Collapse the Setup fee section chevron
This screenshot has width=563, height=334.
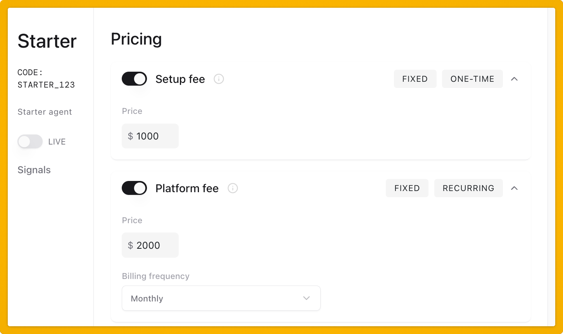(515, 79)
